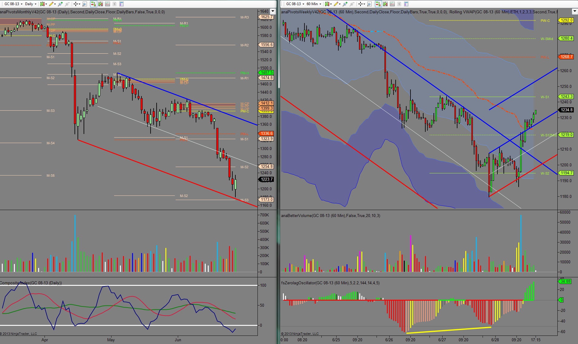Click the anaBetterVolume indicator label
Image resolution: width=578 pixels, height=344 pixels.
pos(331,215)
